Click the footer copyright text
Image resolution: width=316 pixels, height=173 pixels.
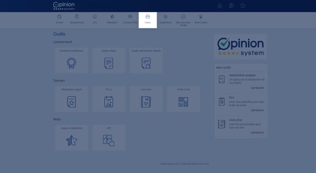tap(184, 164)
